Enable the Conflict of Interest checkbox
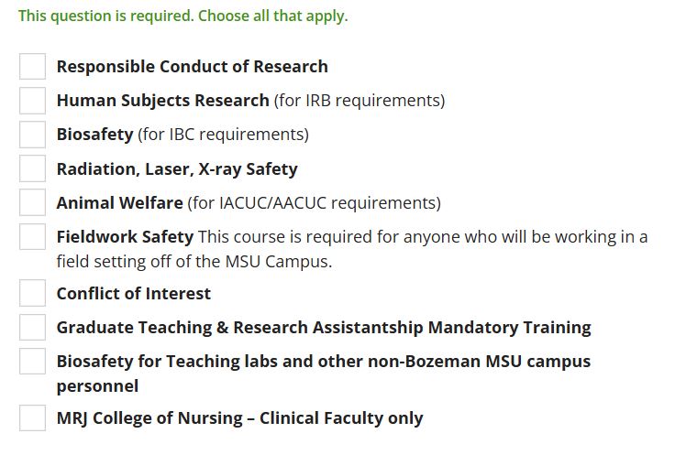Viewport: 686px width, 455px height. tap(33, 294)
